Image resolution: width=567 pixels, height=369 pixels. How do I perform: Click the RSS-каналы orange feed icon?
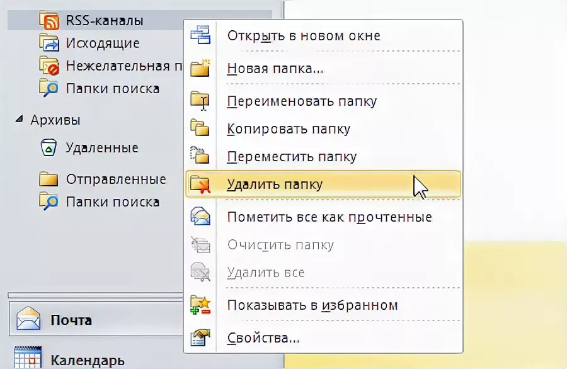click(x=49, y=20)
